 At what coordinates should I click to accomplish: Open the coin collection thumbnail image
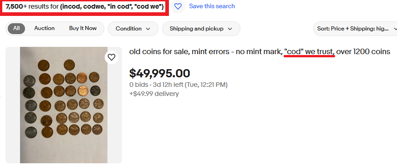pyautogui.click(x=64, y=105)
